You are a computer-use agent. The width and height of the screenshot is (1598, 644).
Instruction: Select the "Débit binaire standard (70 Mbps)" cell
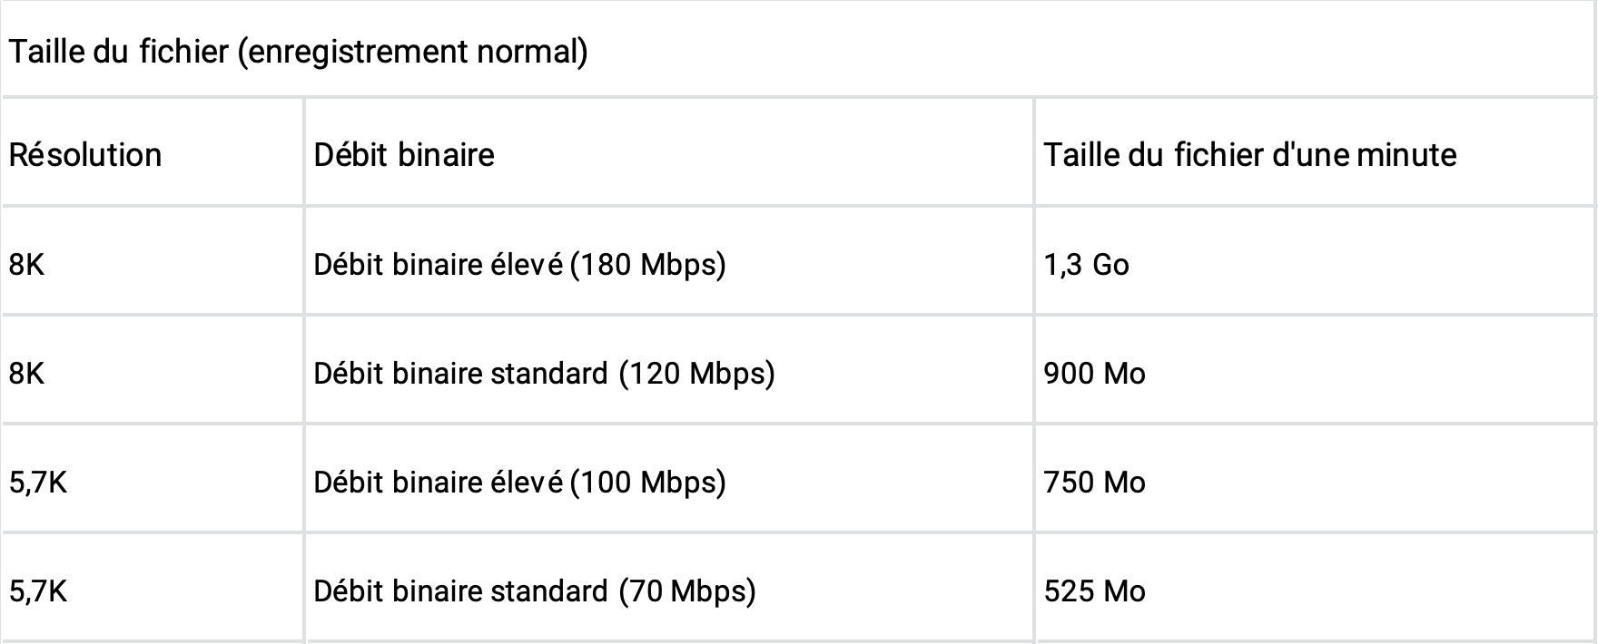click(535, 591)
